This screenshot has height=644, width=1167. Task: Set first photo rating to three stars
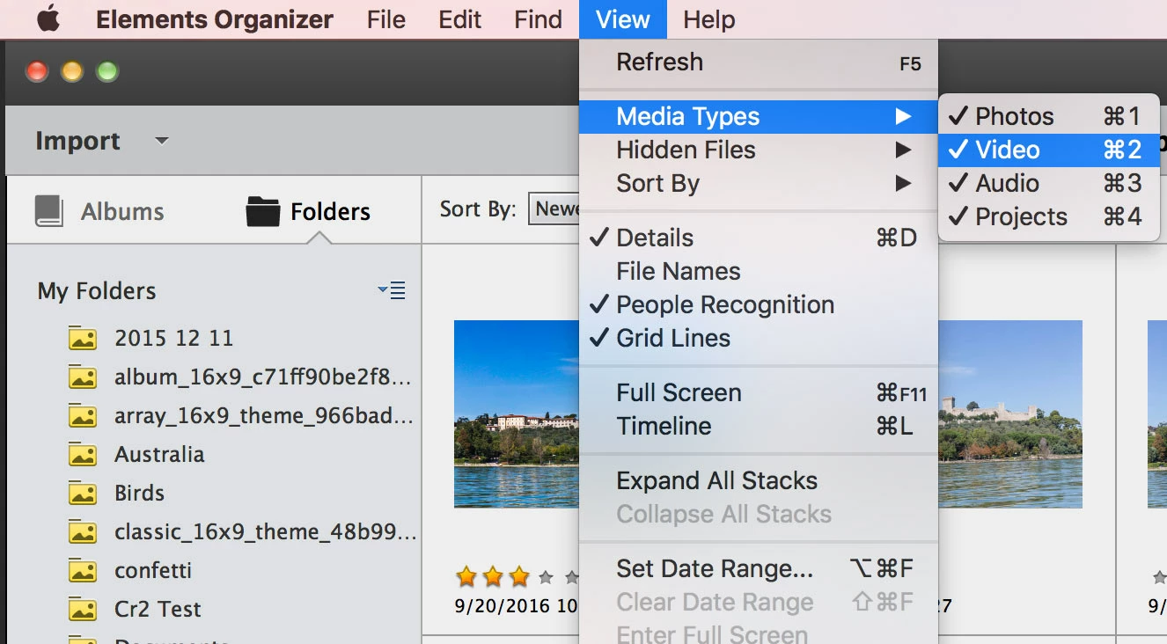point(519,577)
